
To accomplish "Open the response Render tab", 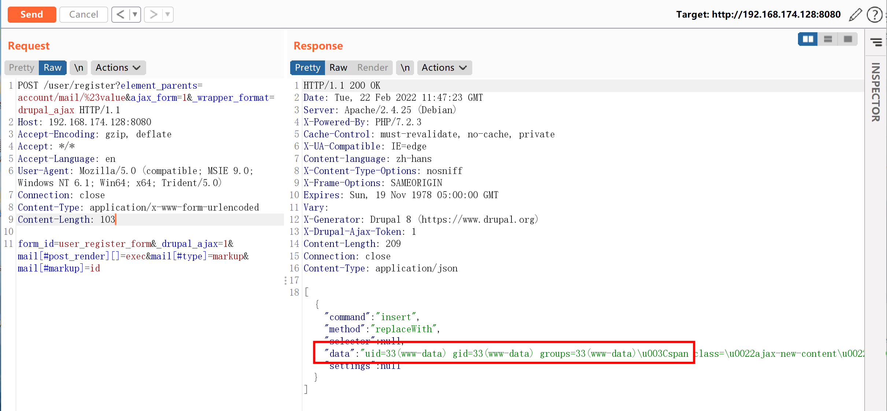I will [372, 68].
